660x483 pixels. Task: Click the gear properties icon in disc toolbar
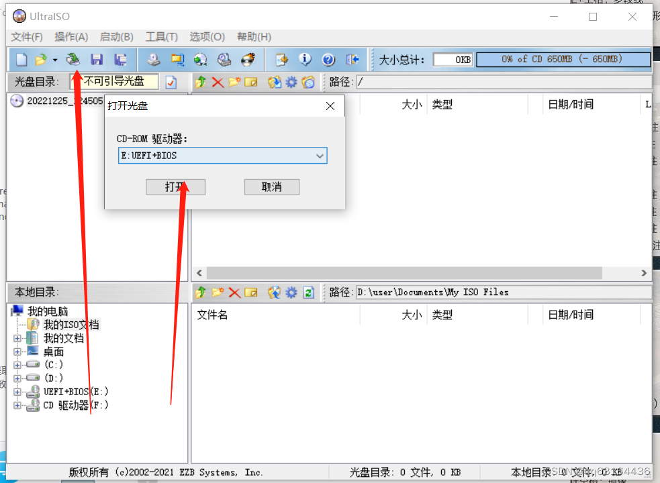[x=291, y=82]
